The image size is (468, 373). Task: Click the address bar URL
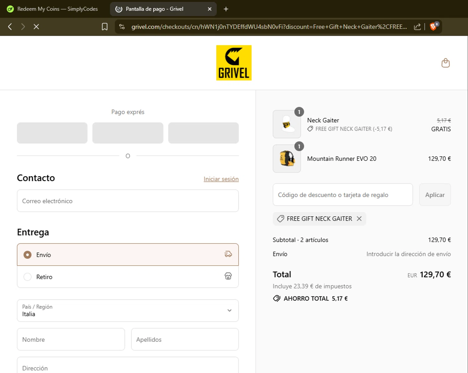269,27
